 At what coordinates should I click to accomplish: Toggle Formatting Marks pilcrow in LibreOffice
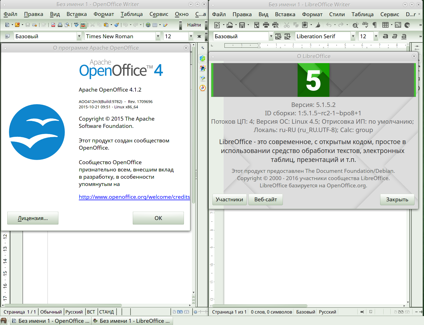click(375, 25)
